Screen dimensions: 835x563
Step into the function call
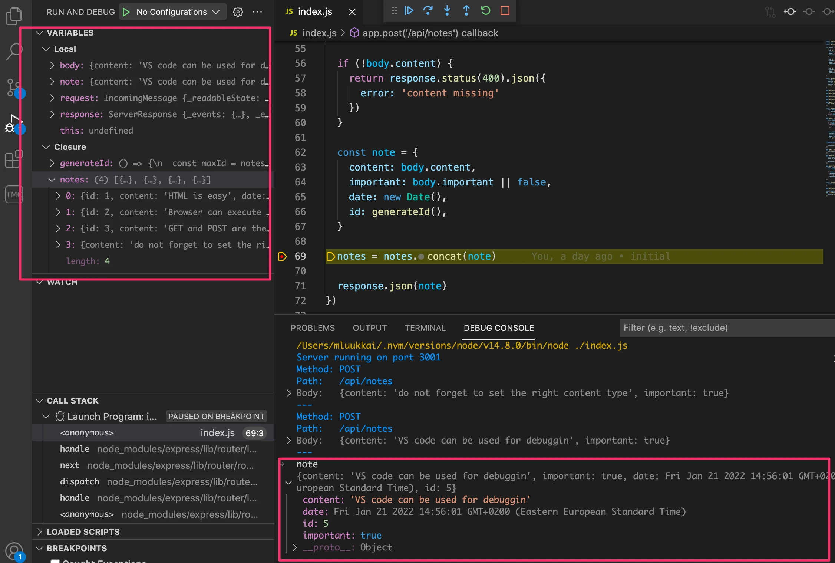[x=447, y=10]
